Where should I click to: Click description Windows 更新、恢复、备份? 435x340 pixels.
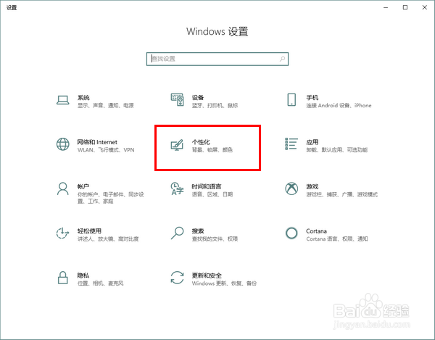pos(224,283)
